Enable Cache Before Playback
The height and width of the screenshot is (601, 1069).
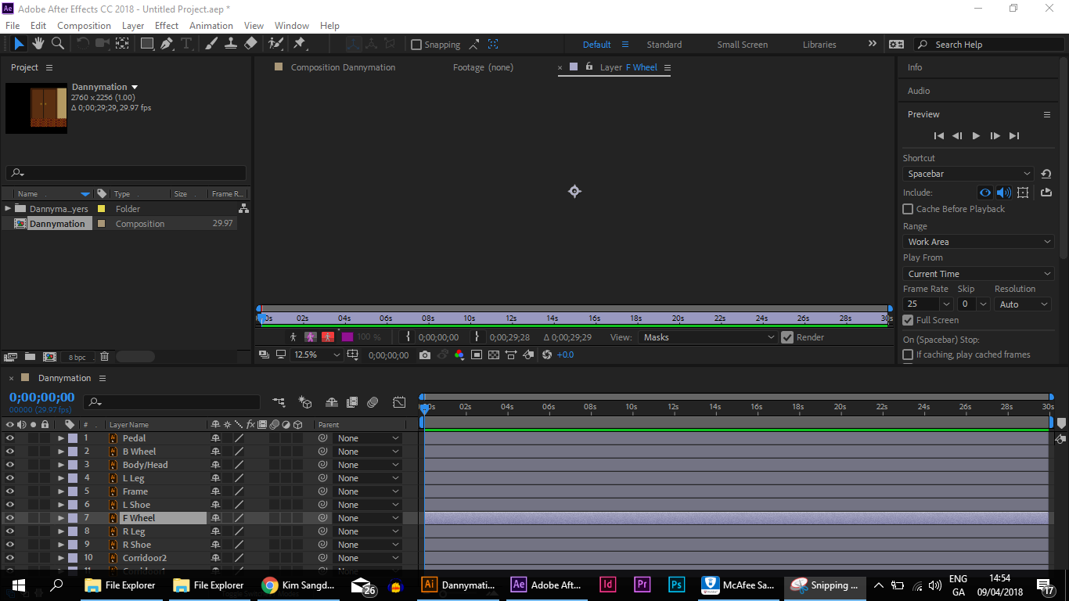coord(908,209)
